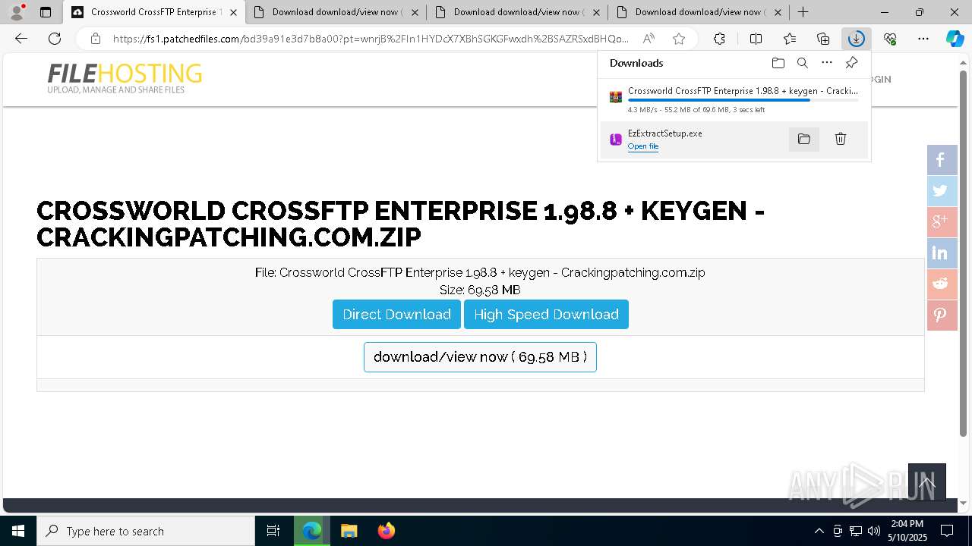Open the downloads folder icon in panel
Image resolution: width=972 pixels, height=546 pixels.
pyautogui.click(x=778, y=63)
